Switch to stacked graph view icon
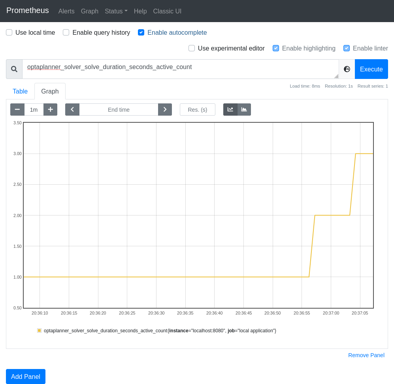Viewport: 394px width, 384px height. pos(244,109)
